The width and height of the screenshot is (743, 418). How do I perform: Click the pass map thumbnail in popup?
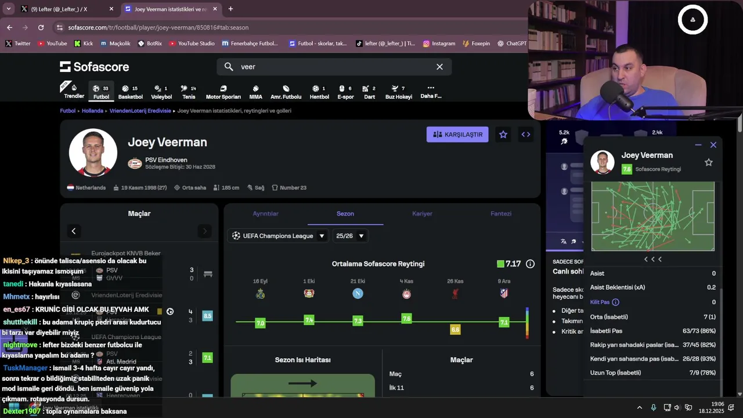click(653, 216)
